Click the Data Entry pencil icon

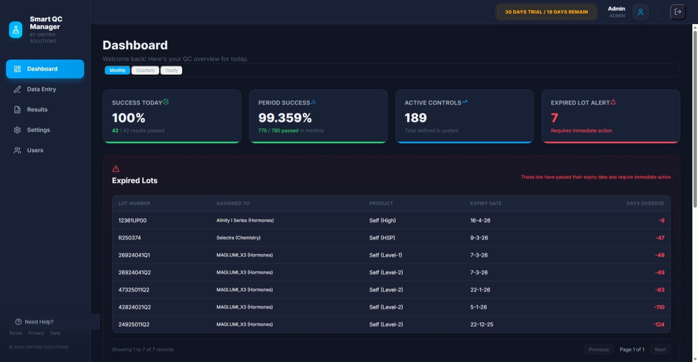pos(17,89)
